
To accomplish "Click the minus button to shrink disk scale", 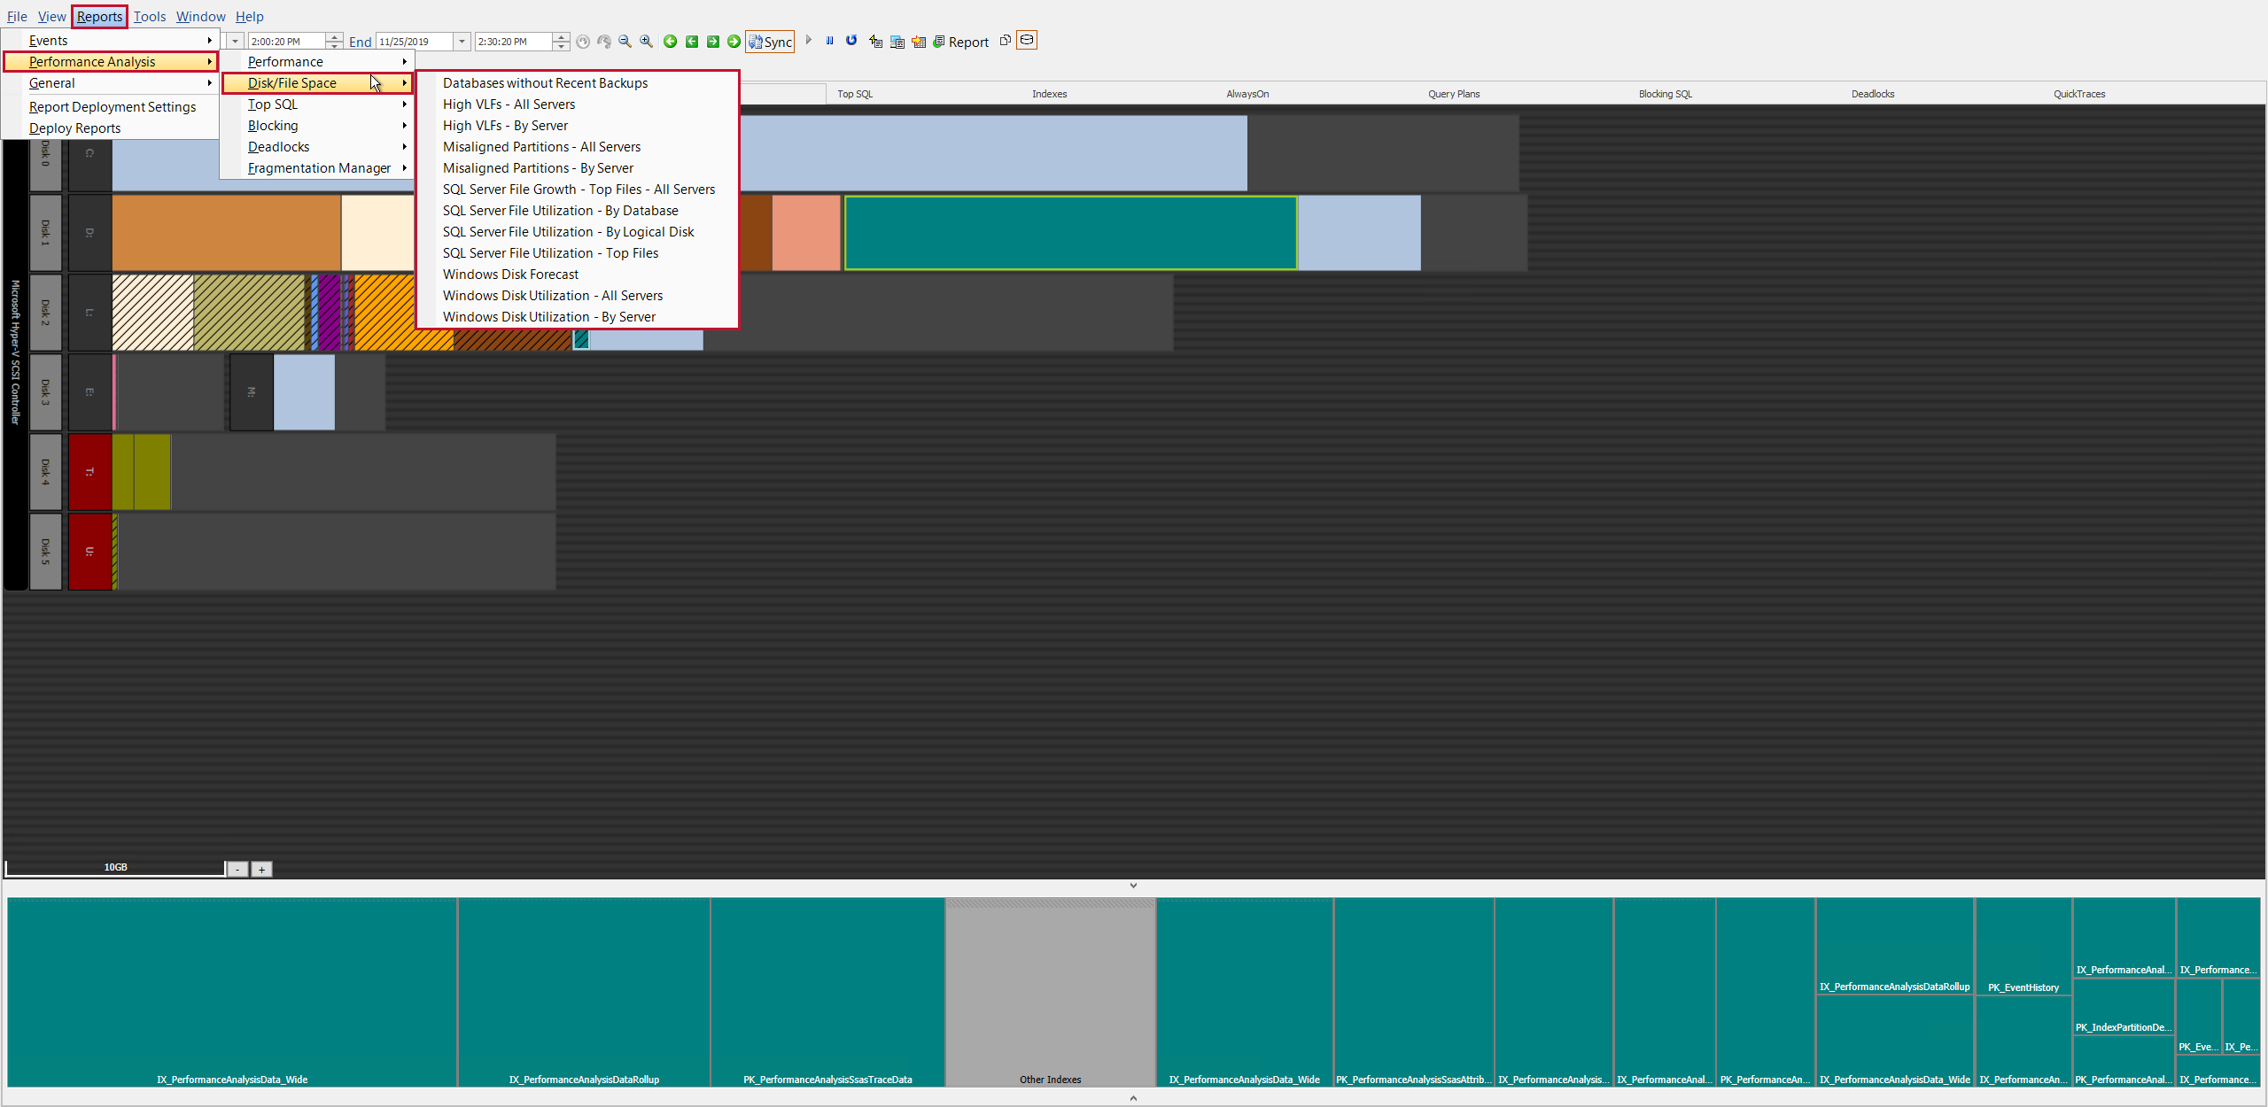I will [237, 869].
